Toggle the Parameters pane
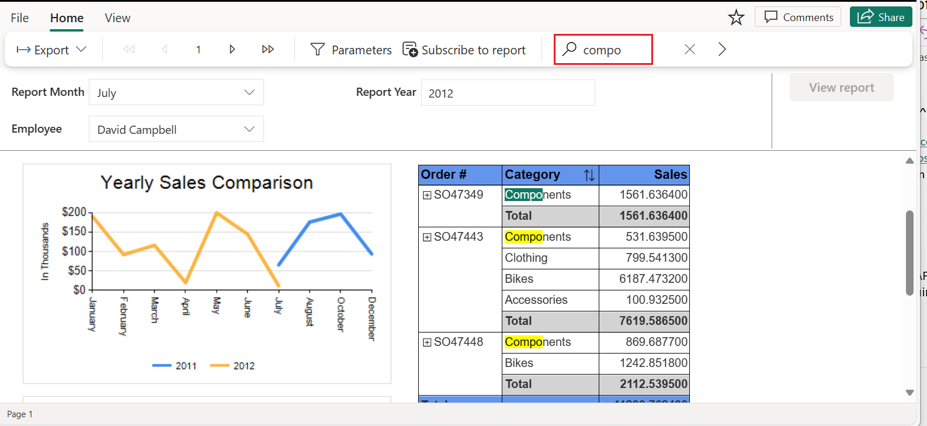 pos(350,50)
